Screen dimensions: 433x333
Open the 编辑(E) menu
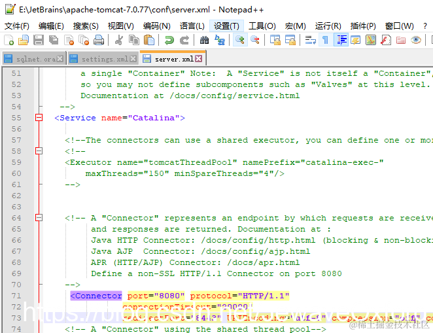51,26
